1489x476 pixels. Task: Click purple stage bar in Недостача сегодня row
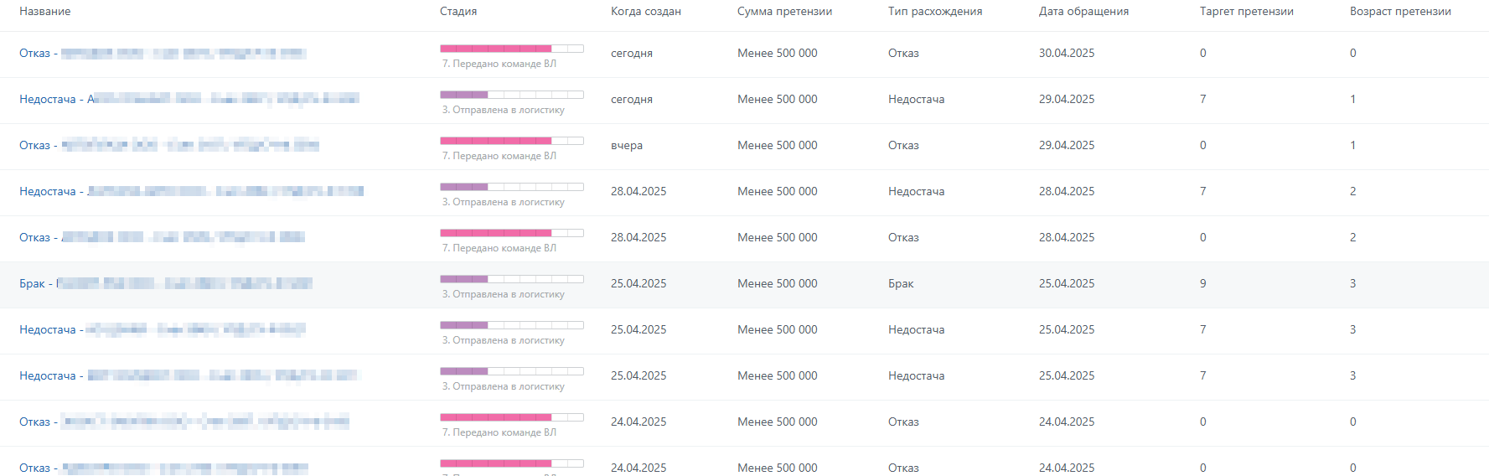pos(512,95)
